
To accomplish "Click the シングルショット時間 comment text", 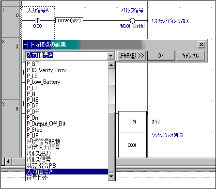I will click(168, 135).
